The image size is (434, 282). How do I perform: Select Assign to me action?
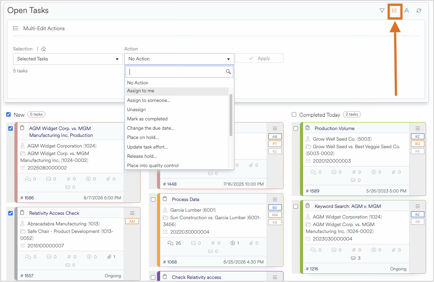(x=177, y=91)
